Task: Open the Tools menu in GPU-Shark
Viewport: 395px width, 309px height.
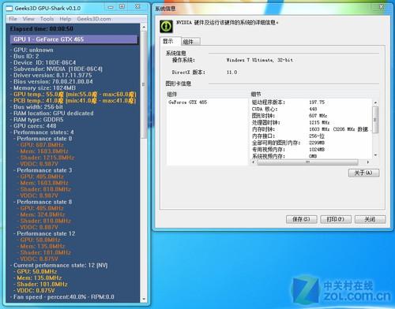Action: (47, 19)
